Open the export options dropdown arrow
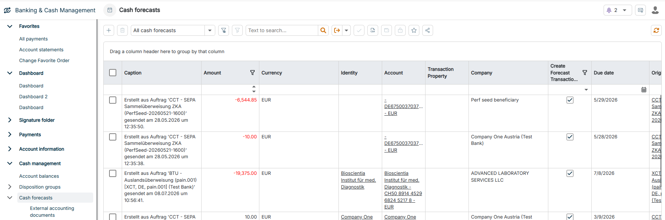 tap(346, 30)
